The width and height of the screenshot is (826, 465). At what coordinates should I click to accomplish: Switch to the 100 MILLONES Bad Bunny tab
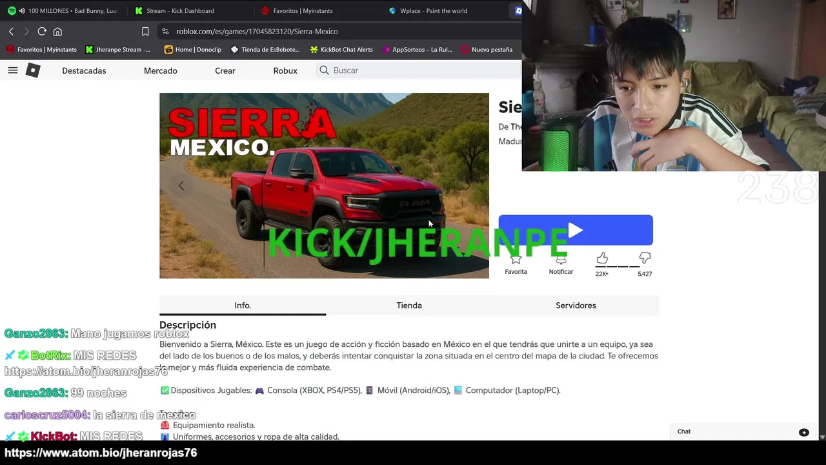click(x=63, y=10)
